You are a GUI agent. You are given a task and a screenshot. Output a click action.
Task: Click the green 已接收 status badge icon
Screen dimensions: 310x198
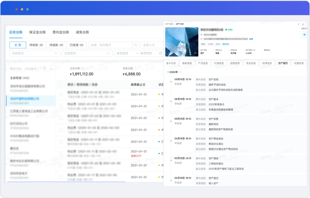pos(226,29)
